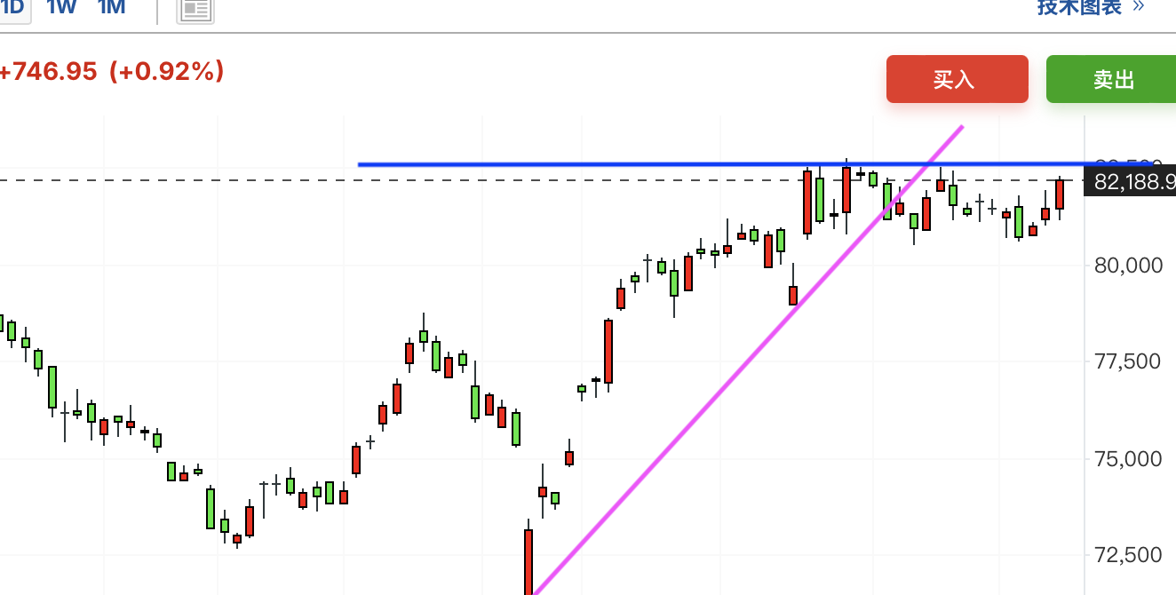
Task: Select the magenta ascending trend line
Action: 746,360
